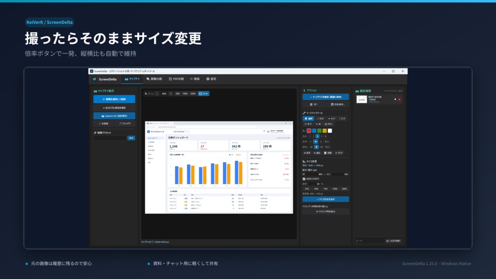496x279 pixels.
Task: Apply the 150% resize preset
Action: (335, 189)
